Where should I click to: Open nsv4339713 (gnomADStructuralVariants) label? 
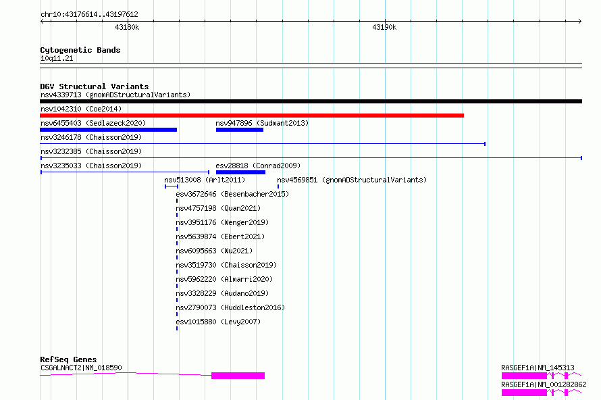(x=115, y=95)
